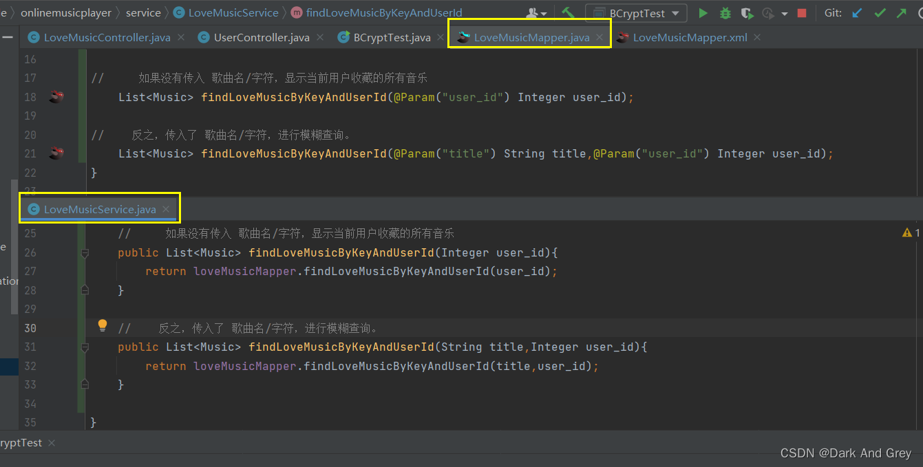Switch to LoveMusicController.java tab
This screenshot has height=467, width=923.
[x=107, y=37]
